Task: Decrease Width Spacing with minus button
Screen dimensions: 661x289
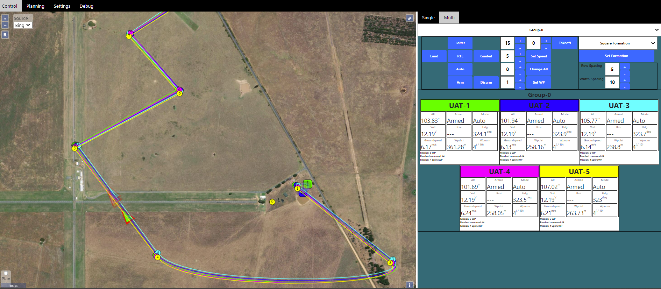Action: coord(625,87)
